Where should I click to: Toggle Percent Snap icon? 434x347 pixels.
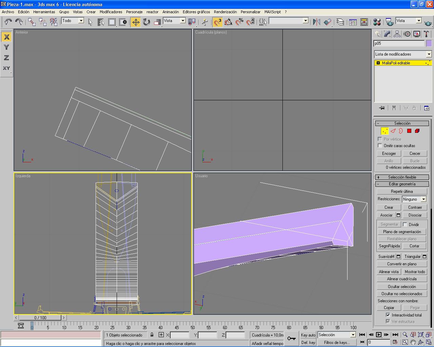pyautogui.click(x=239, y=22)
